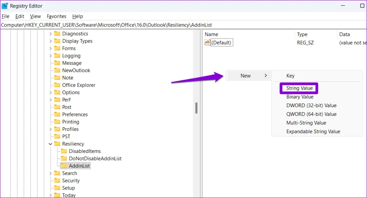This screenshot has width=367, height=198.
Task: Click the Security folder icon
Action: [57, 180]
